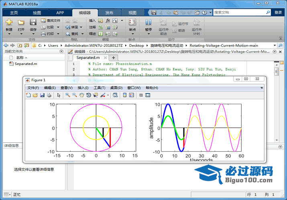Click Show Plot Tools and Dock icon

tap(148, 95)
